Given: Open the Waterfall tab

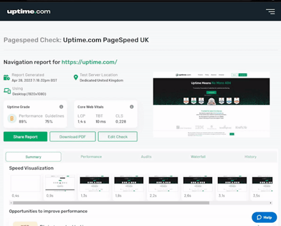Looking at the screenshot, I should pos(198,157).
